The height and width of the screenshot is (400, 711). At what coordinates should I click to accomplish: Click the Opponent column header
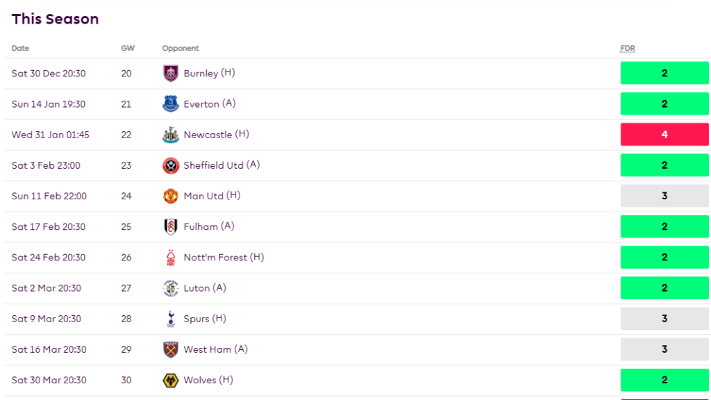tap(181, 49)
